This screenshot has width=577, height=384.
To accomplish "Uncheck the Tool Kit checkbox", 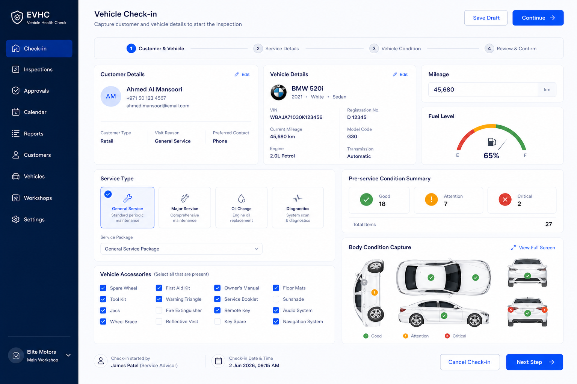I will pos(103,299).
